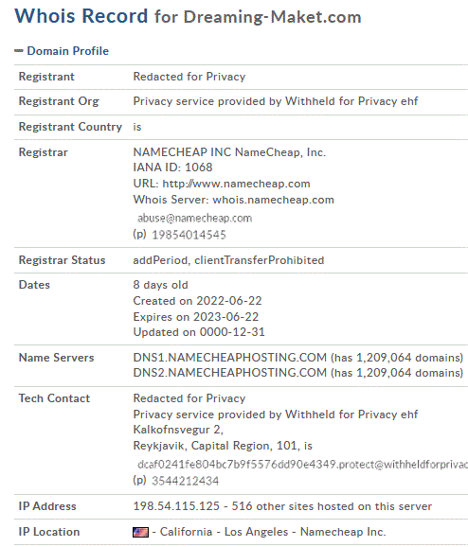This screenshot has width=468, height=547.
Task: Click 'Reykjavik, Capital Region, 101, is'
Action: pyautogui.click(x=223, y=446)
